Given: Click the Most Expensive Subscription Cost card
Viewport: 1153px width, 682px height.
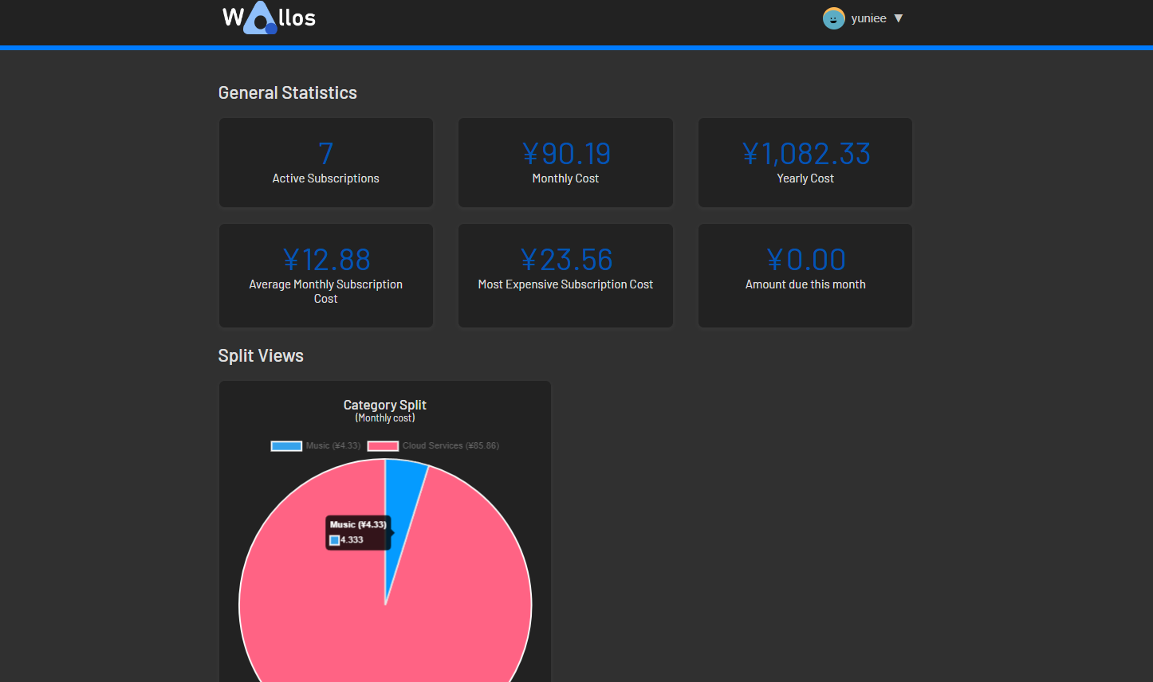Looking at the screenshot, I should click(x=565, y=276).
